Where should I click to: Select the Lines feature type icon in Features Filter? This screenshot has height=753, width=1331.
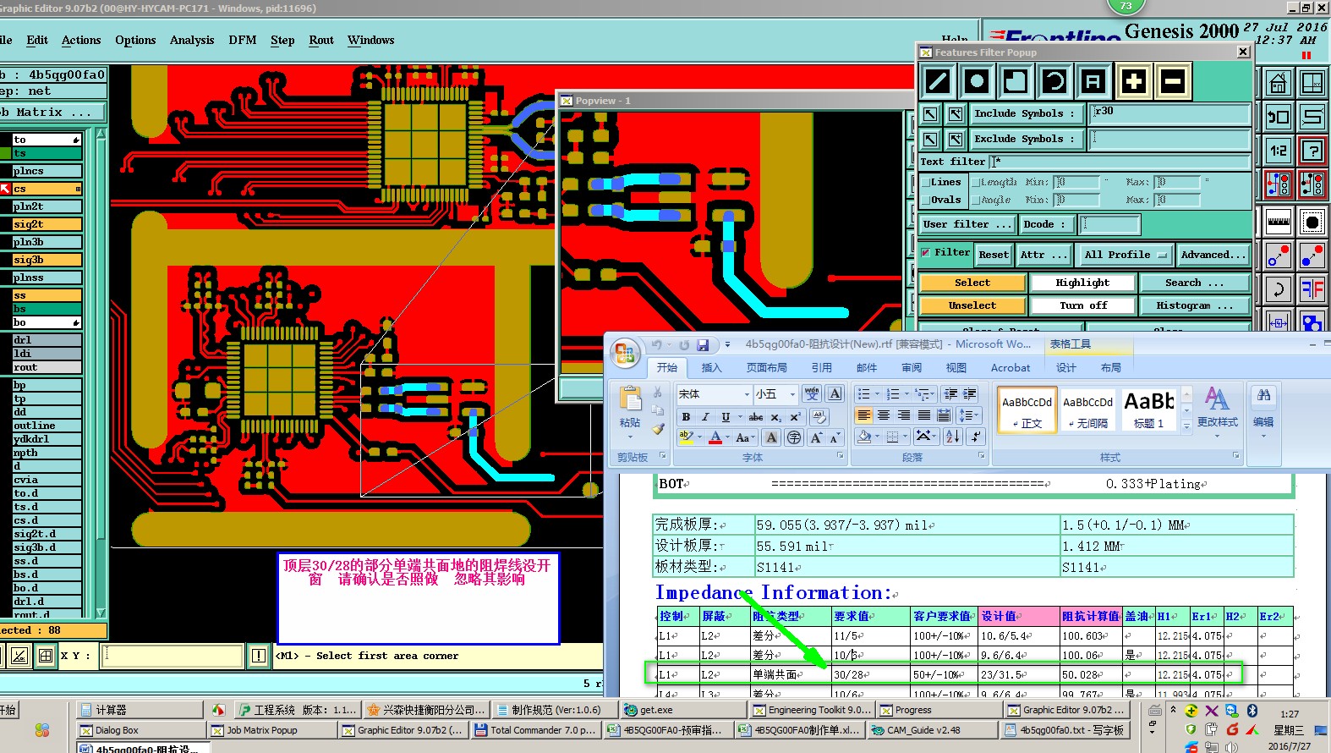pyautogui.click(x=938, y=81)
